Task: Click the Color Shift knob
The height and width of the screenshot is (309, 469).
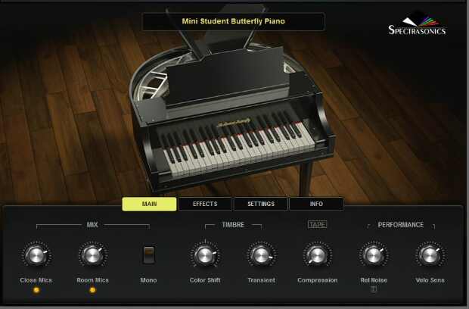Action: (204, 255)
